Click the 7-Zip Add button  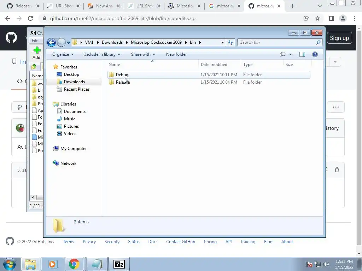tap(36, 53)
